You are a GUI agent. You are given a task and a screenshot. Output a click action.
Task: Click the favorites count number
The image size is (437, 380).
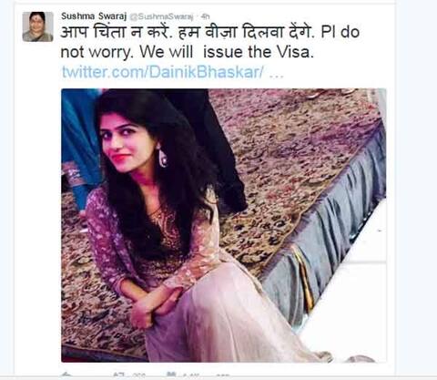(191, 375)
